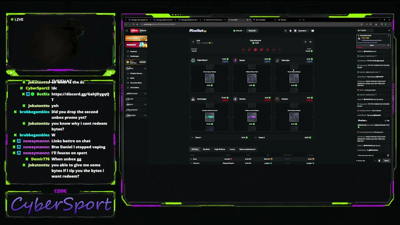Send the chat message
This screenshot has height=225, width=400.
[386, 161]
